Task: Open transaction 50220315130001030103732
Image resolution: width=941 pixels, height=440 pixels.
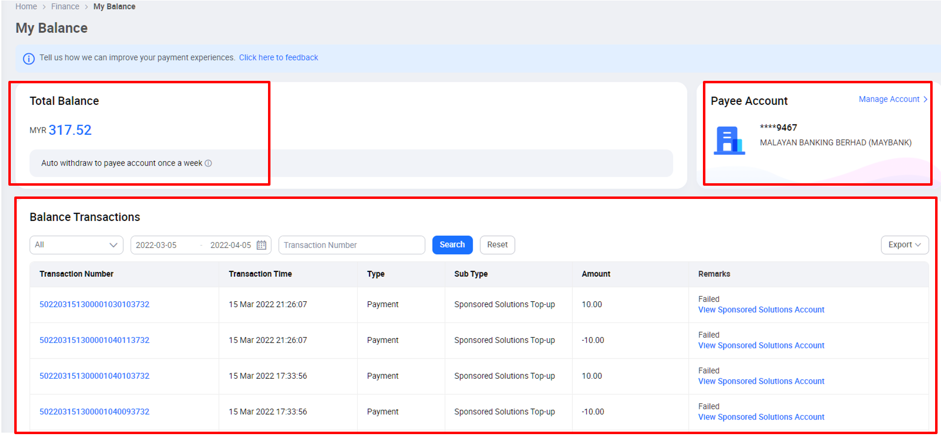Action: click(94, 304)
